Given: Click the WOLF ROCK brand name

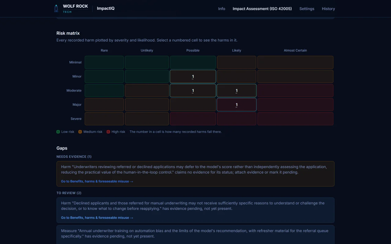Looking at the screenshot, I should [x=75, y=6].
